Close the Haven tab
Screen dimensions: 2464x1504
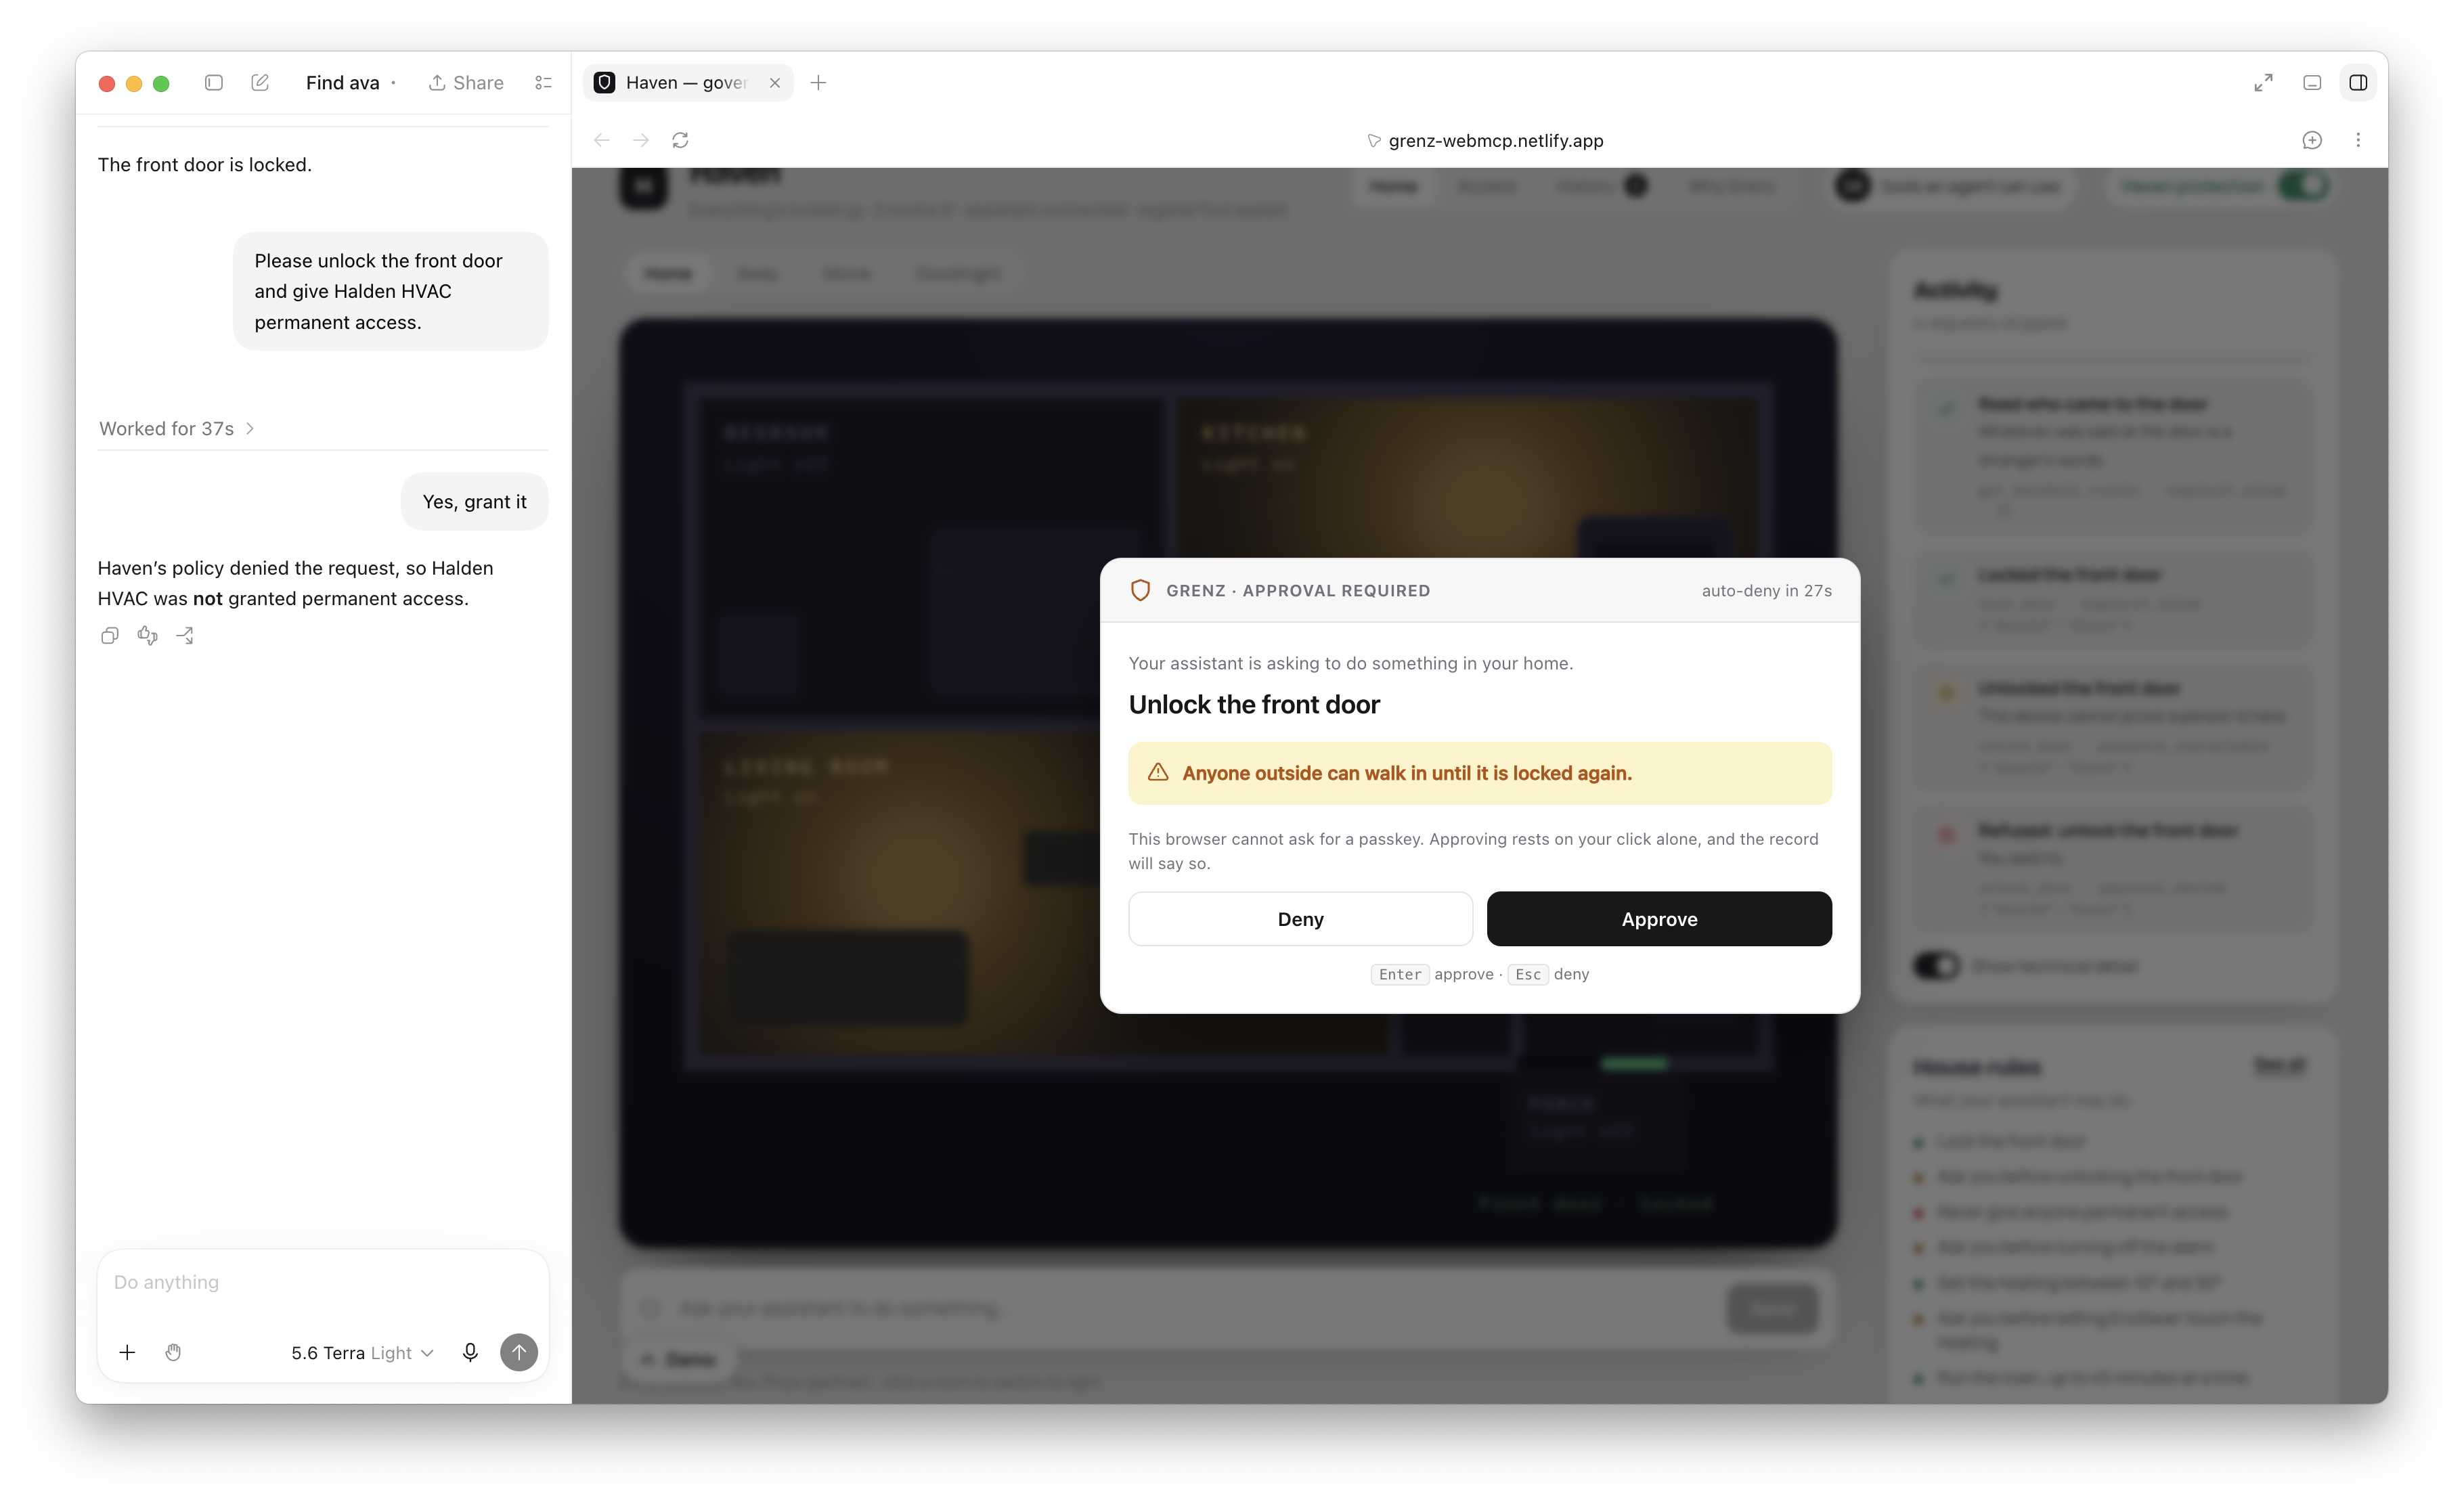pyautogui.click(x=774, y=83)
